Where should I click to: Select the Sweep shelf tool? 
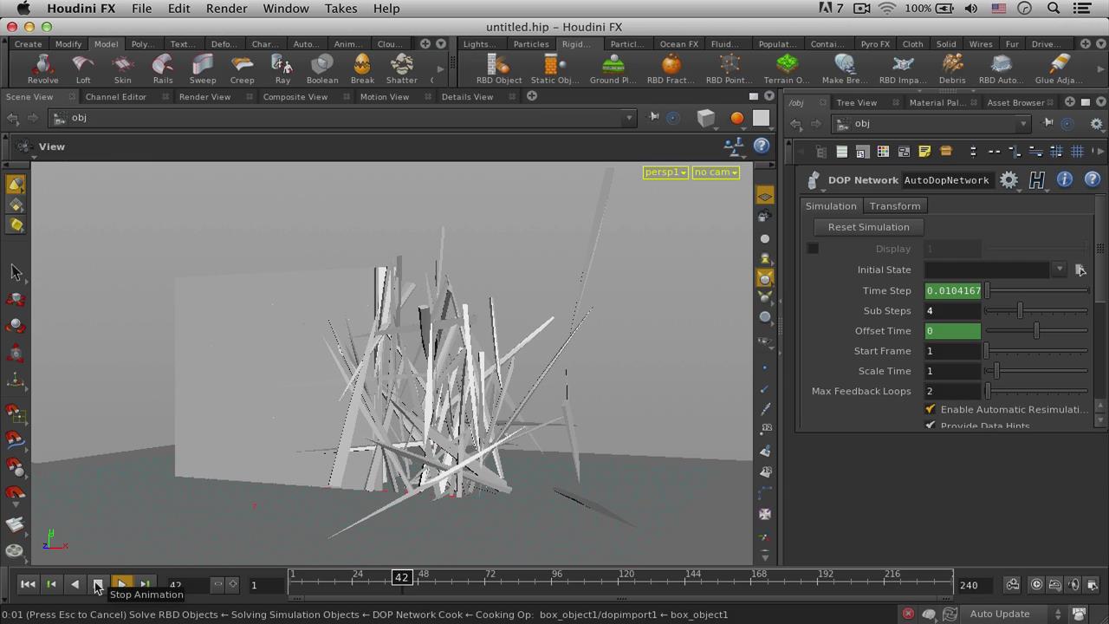click(203, 68)
